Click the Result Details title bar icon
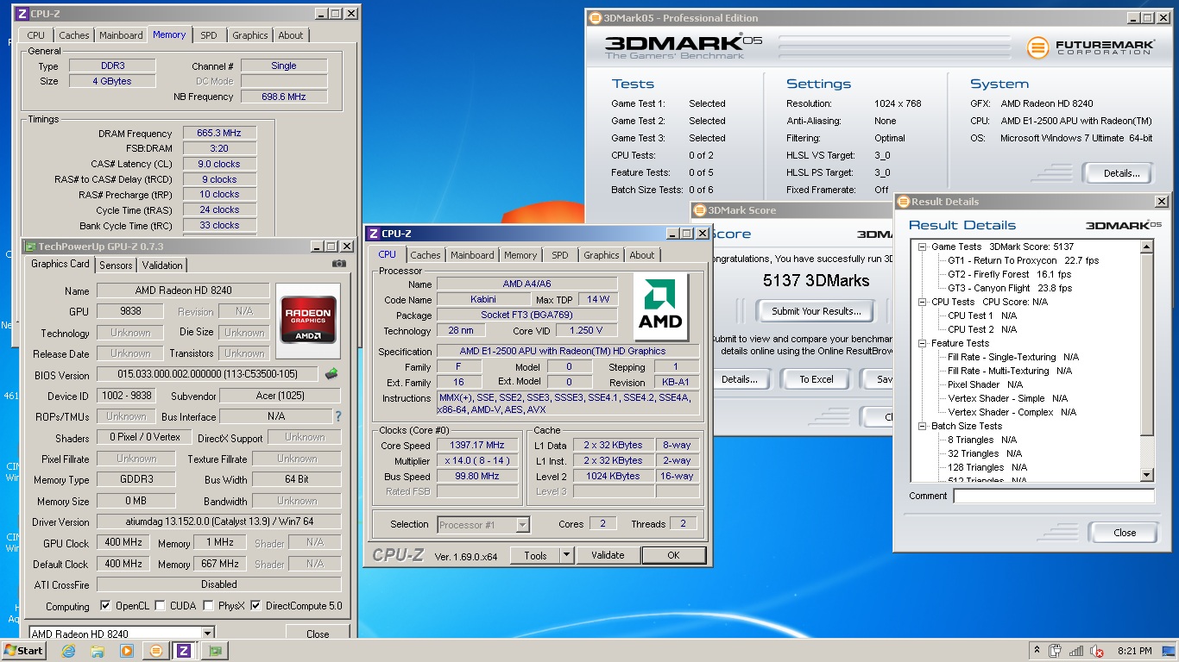Viewport: 1179px width, 662px height. [904, 202]
